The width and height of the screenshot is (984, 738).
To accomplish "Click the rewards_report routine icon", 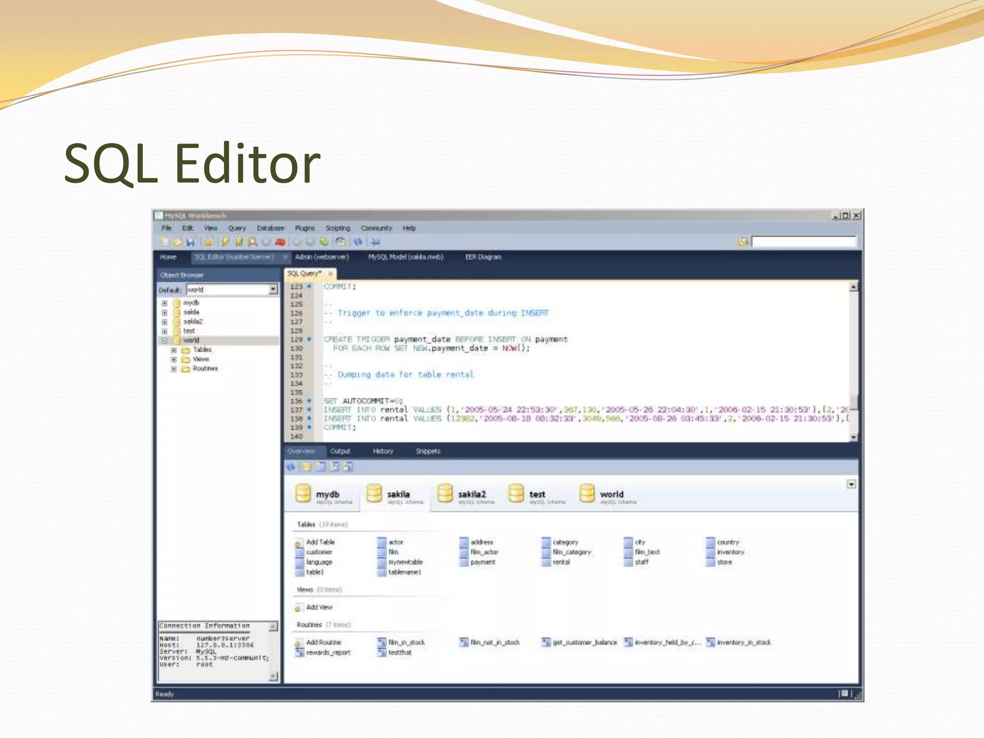I will 299,652.
